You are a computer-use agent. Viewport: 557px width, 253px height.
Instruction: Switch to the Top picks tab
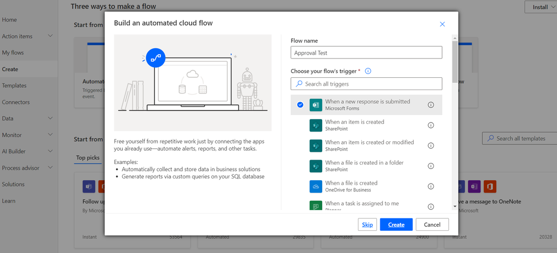coord(88,158)
